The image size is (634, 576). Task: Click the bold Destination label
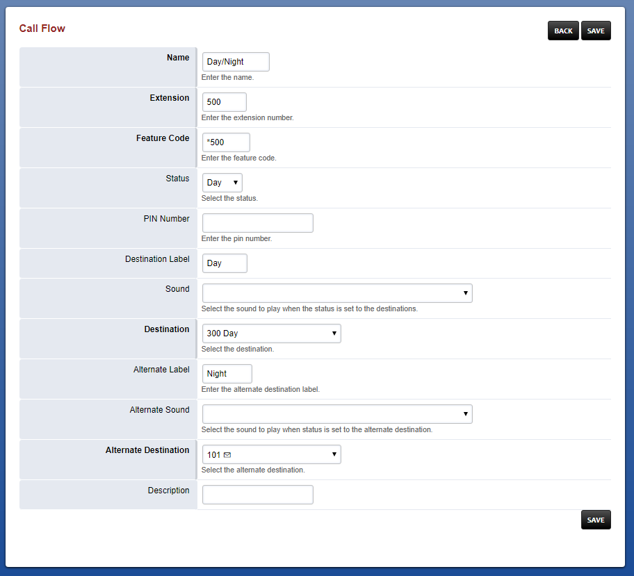pos(167,329)
